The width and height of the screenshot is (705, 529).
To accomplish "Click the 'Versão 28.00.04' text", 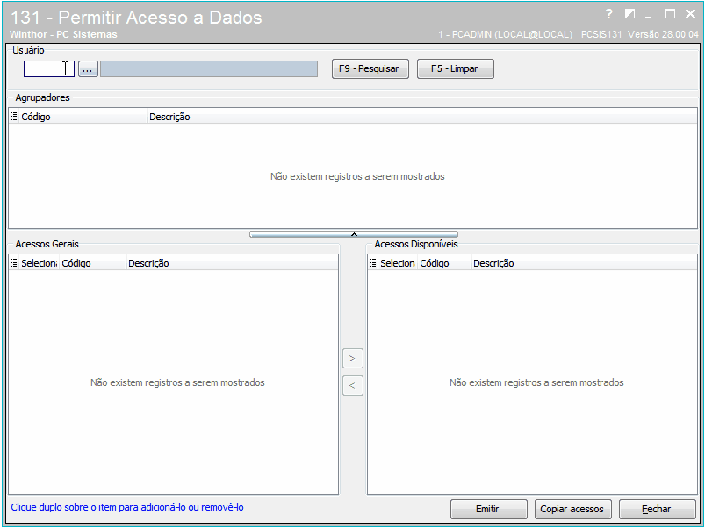I will pyautogui.click(x=663, y=34).
